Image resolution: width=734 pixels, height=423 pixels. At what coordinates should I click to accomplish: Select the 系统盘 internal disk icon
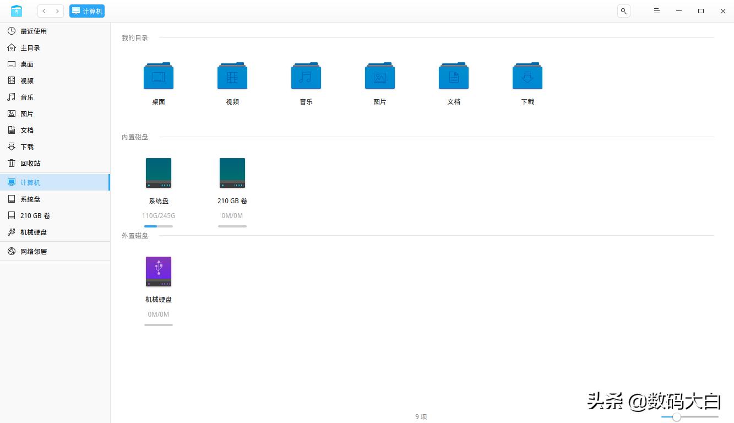pyautogui.click(x=159, y=173)
